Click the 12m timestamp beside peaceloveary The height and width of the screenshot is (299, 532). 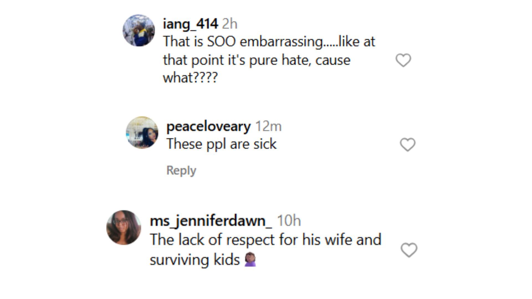(268, 126)
